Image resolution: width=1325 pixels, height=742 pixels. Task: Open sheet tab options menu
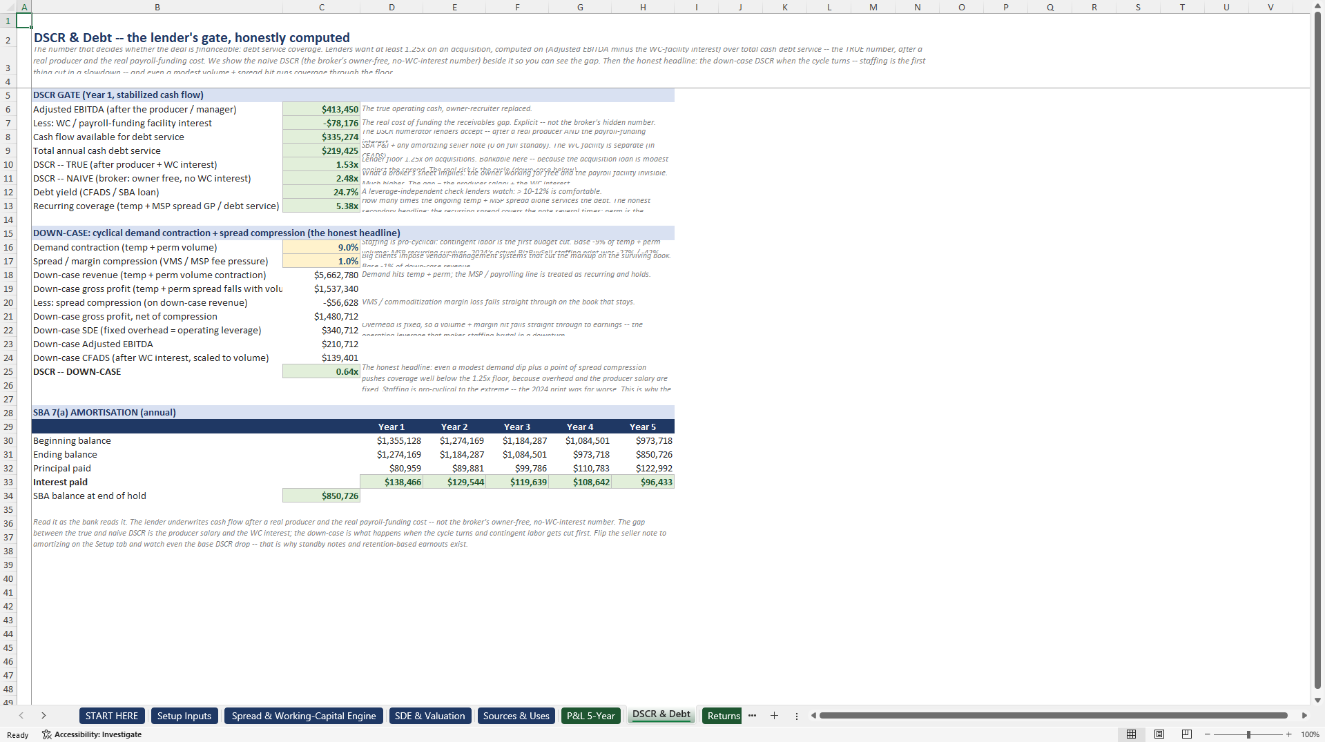796,716
